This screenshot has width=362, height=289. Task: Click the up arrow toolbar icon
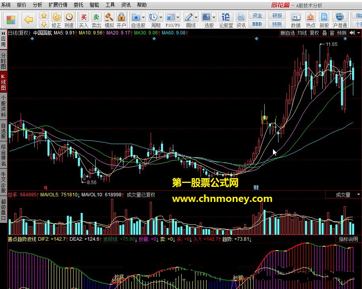(44, 16)
